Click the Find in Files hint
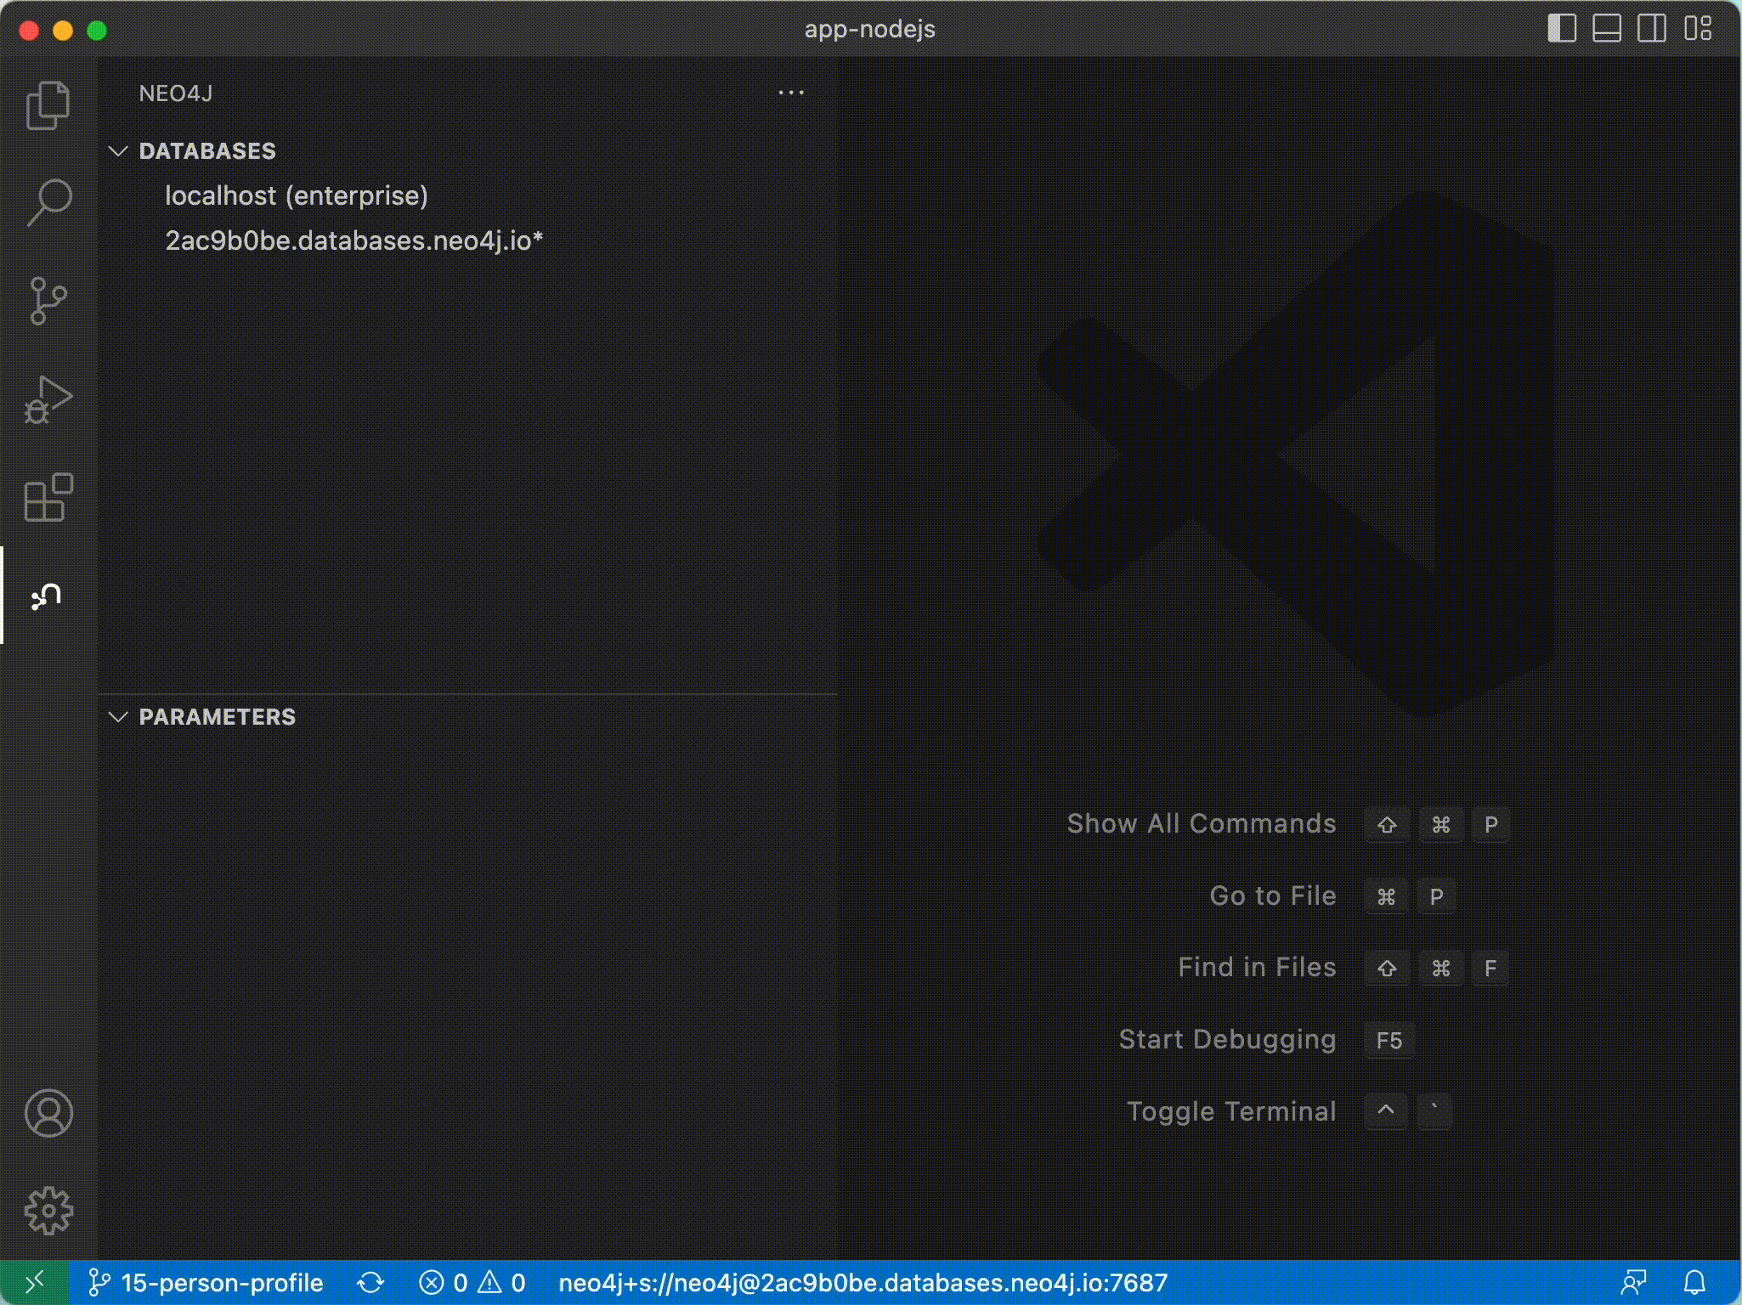Screen dimensions: 1742x1305 pos(1257,967)
